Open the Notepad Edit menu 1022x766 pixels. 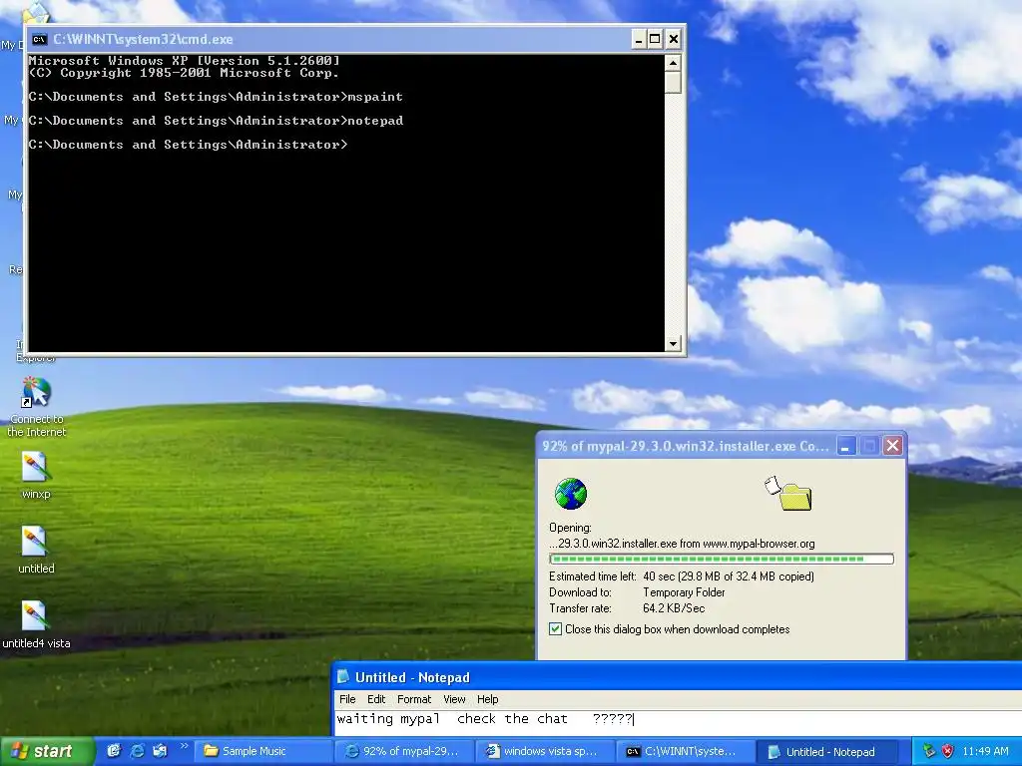376,699
